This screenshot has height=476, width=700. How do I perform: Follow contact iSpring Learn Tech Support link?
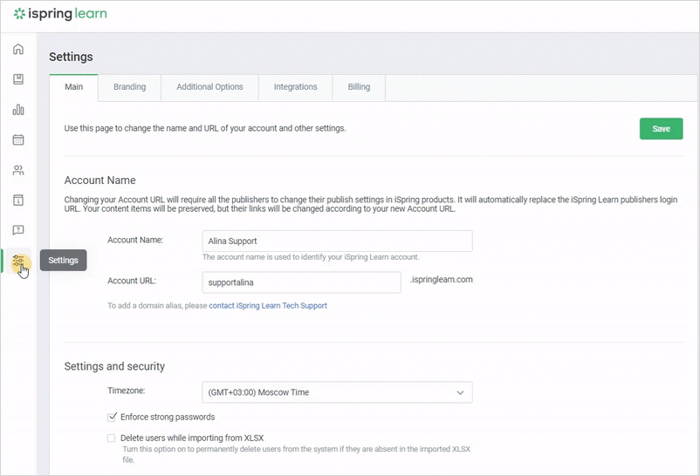(x=268, y=306)
